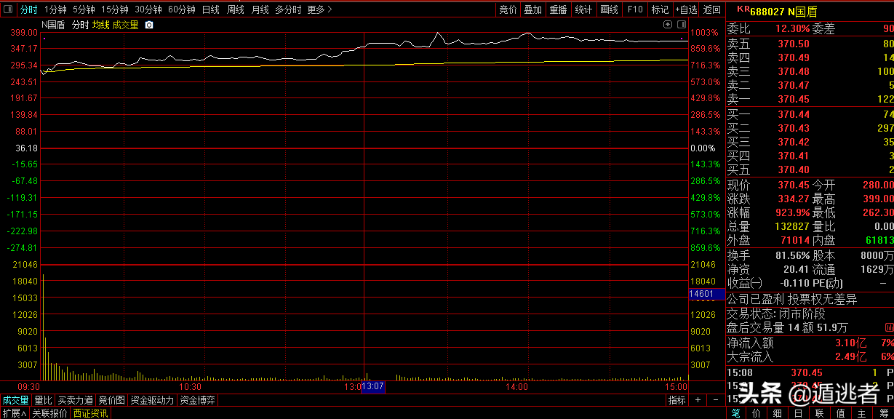Click the 返回 back button
Image resolution: width=894 pixels, height=419 pixels.
pos(712,9)
